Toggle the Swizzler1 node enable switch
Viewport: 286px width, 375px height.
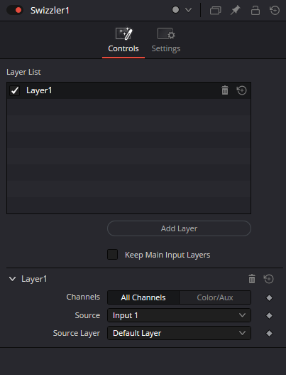(15, 10)
